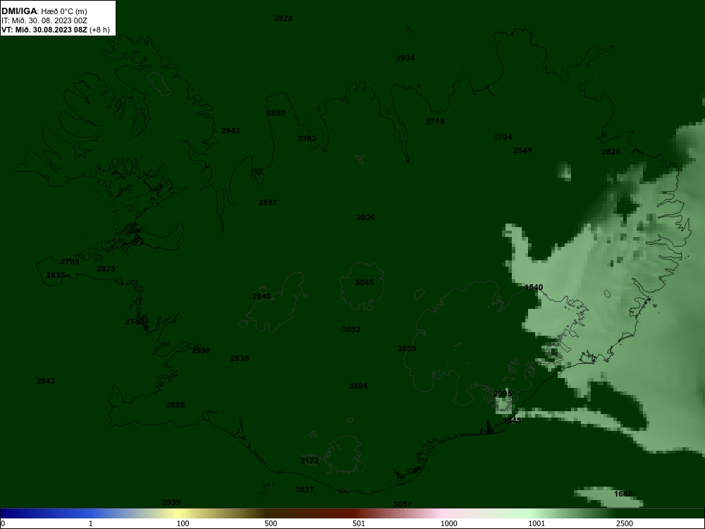
Task: Click the 3052 height value
Action: [350, 329]
